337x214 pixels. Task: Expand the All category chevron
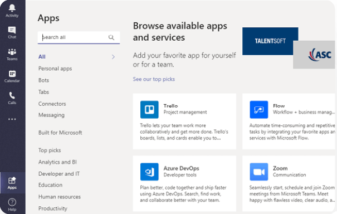113,57
